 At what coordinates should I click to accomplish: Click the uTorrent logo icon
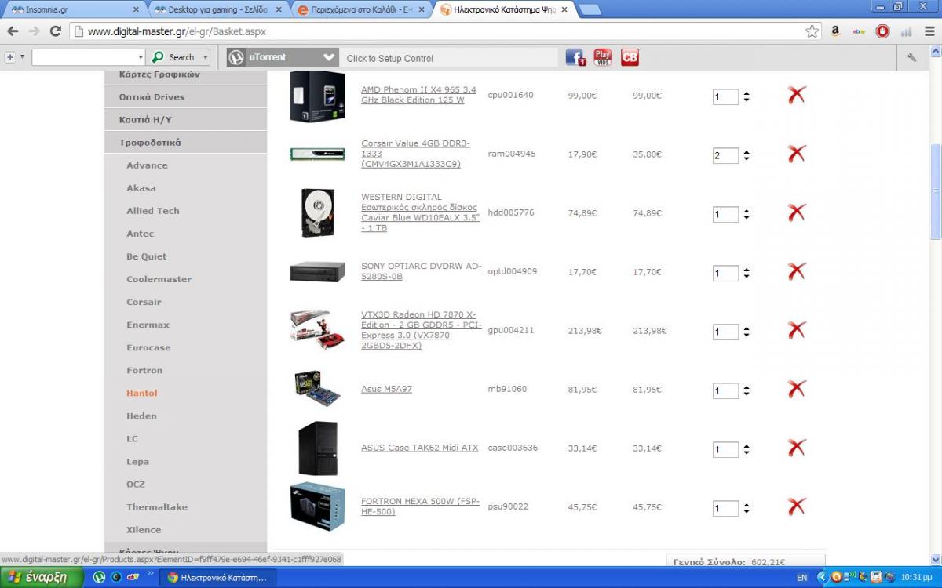(236, 57)
